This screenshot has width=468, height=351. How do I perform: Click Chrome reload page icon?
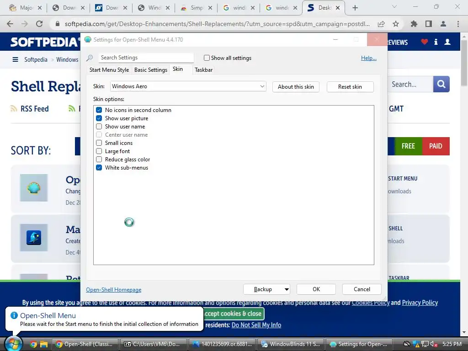[39, 24]
